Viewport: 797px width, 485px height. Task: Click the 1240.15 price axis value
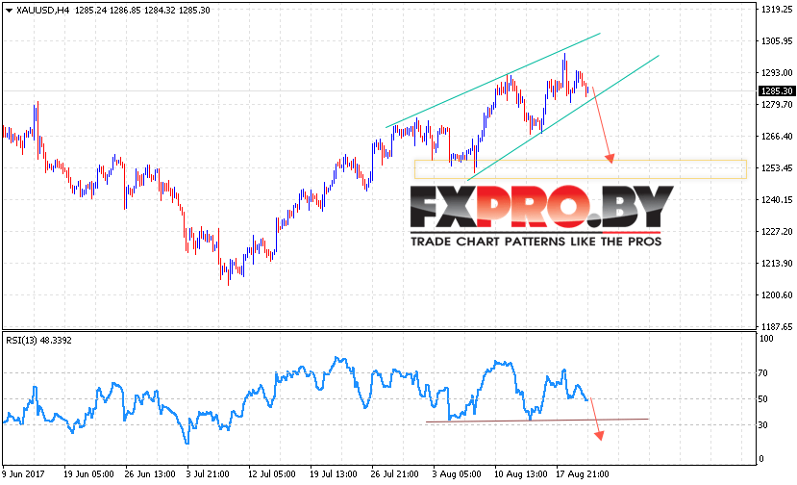(777, 199)
